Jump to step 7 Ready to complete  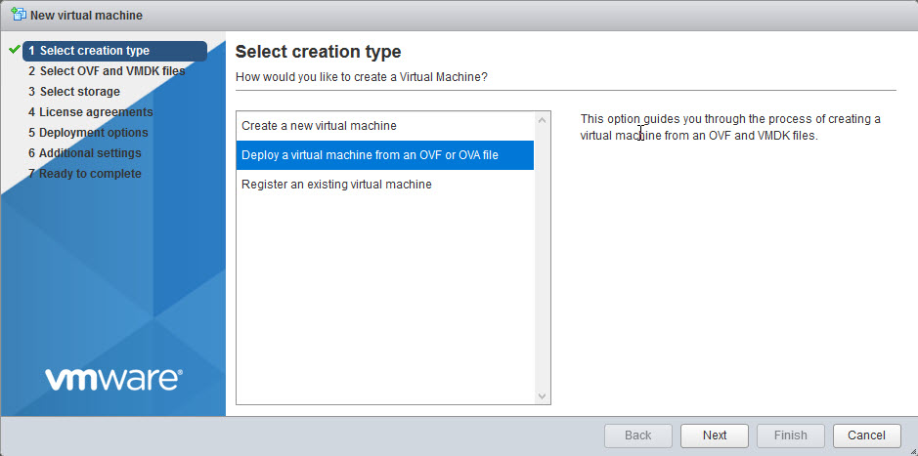click(84, 174)
